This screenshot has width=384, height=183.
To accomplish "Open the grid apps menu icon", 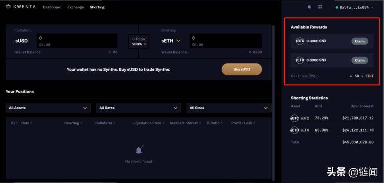I will (x=320, y=7).
